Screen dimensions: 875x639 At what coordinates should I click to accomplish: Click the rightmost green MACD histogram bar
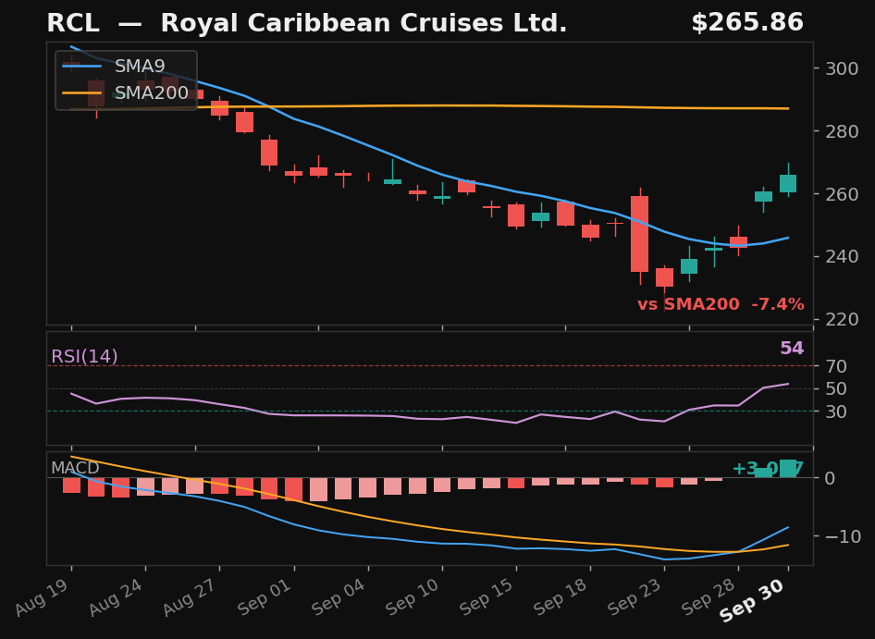(x=788, y=469)
